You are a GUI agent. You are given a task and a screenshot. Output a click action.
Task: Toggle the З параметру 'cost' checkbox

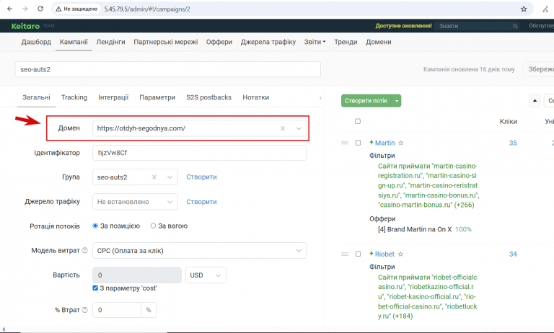(95, 288)
